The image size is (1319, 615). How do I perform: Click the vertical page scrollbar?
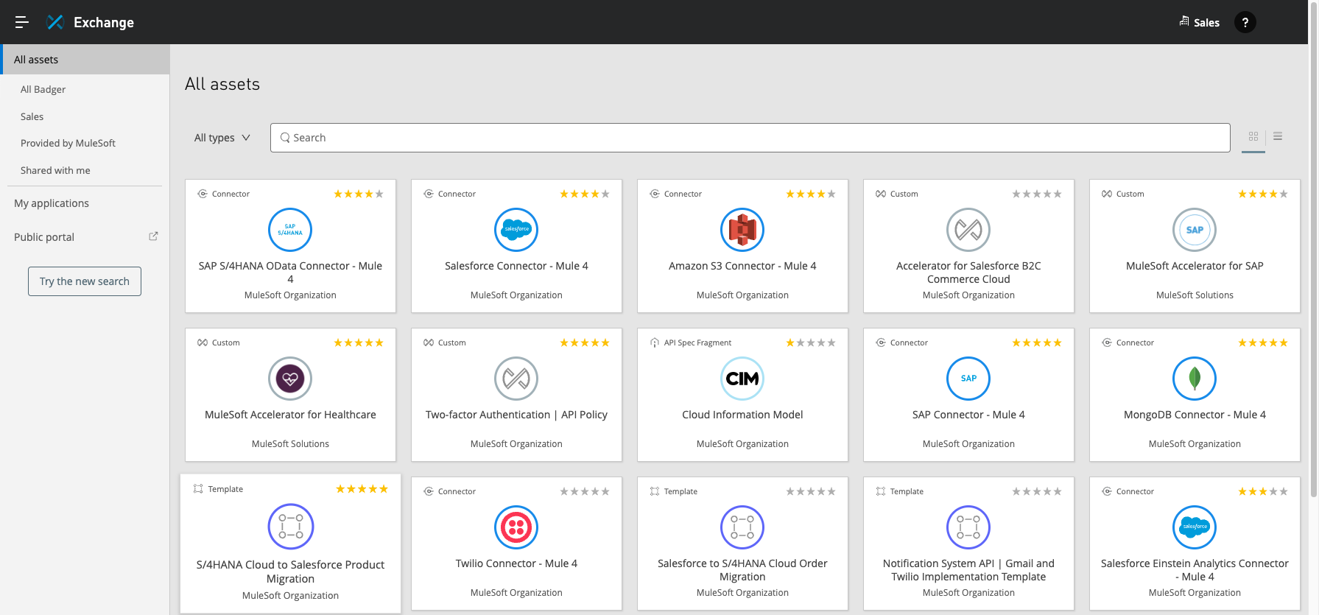pyautogui.click(x=1313, y=250)
